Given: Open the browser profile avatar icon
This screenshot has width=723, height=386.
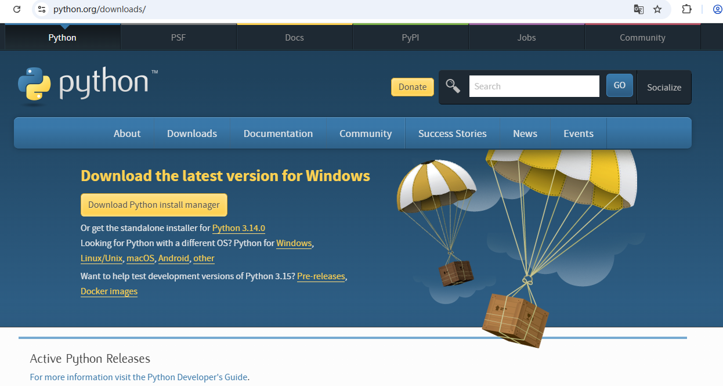Looking at the screenshot, I should (717, 9).
